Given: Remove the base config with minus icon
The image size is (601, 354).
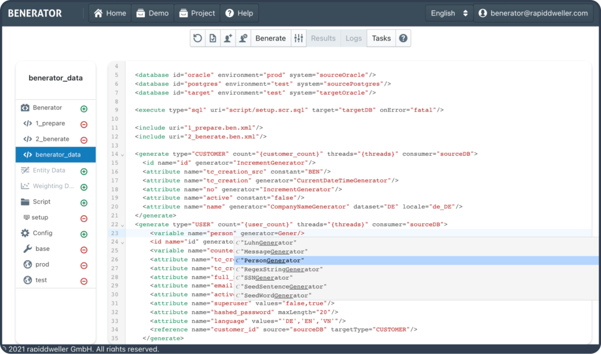Looking at the screenshot, I should click(84, 250).
